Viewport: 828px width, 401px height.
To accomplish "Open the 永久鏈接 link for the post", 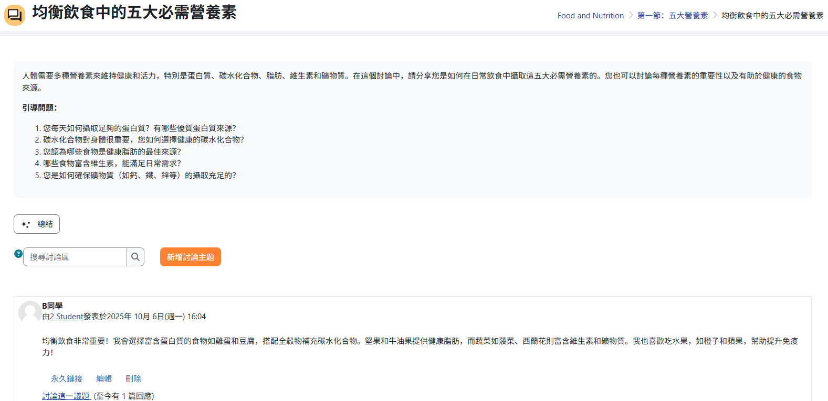I will [67, 378].
